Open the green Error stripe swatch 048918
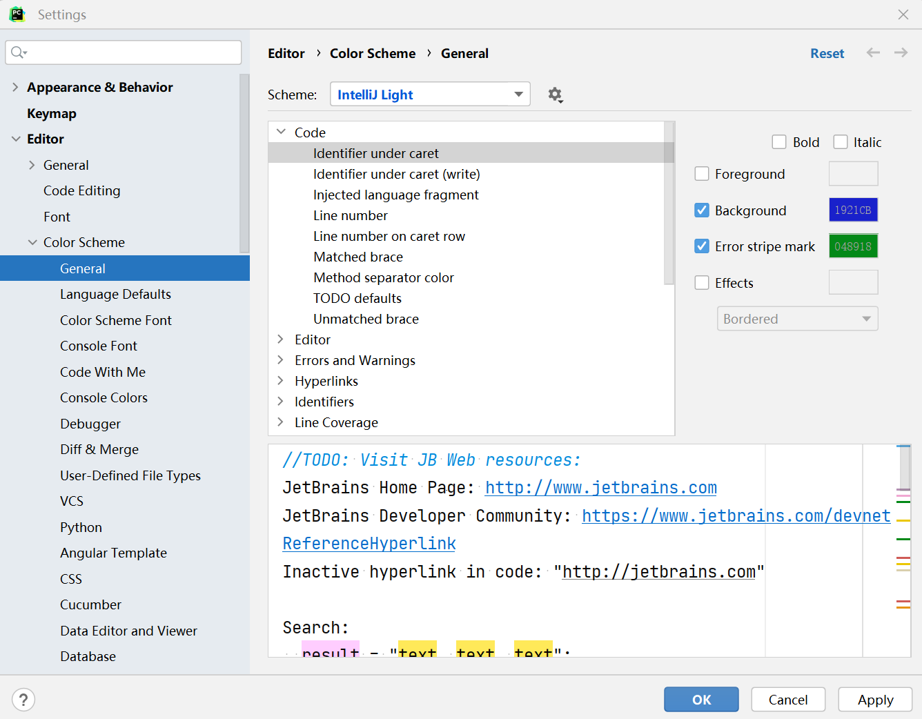 (853, 246)
